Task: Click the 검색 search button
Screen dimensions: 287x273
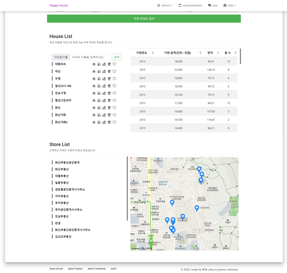Action: pyautogui.click(x=116, y=57)
